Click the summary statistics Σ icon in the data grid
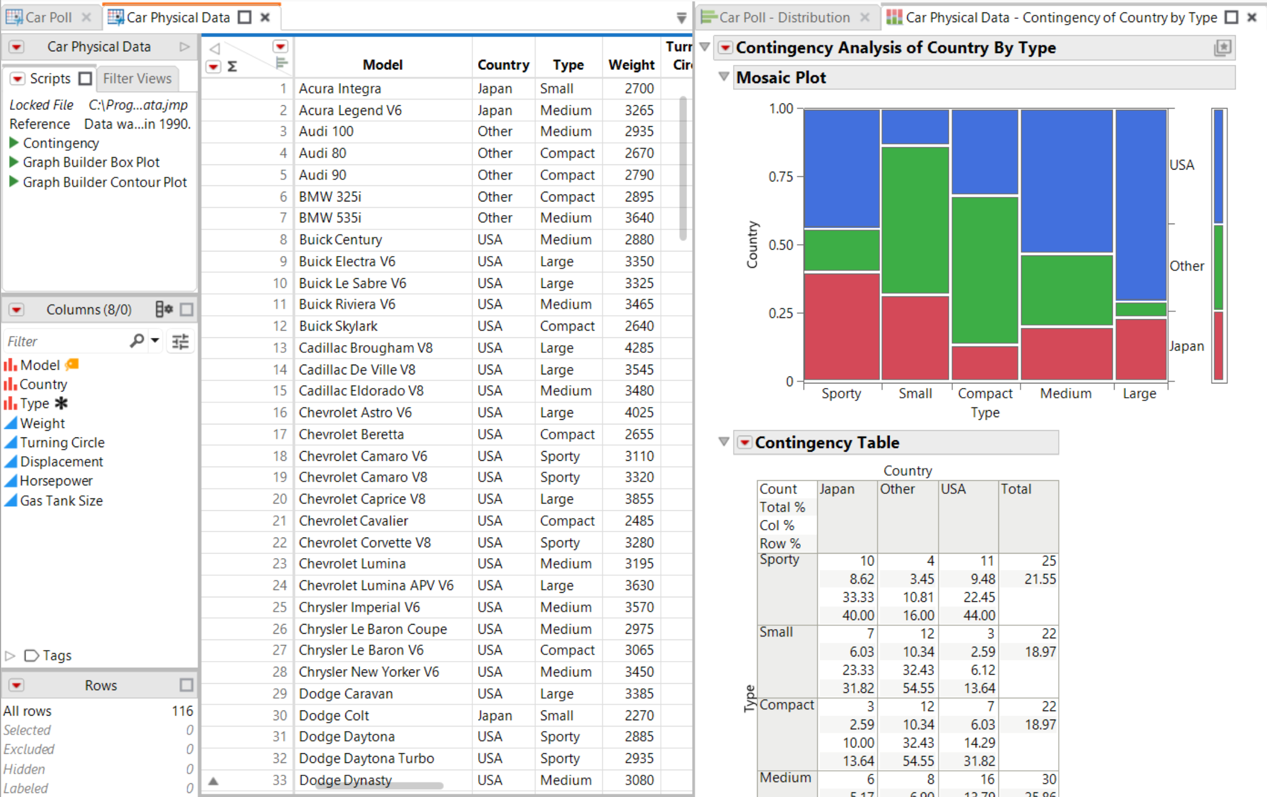 pos(231,67)
